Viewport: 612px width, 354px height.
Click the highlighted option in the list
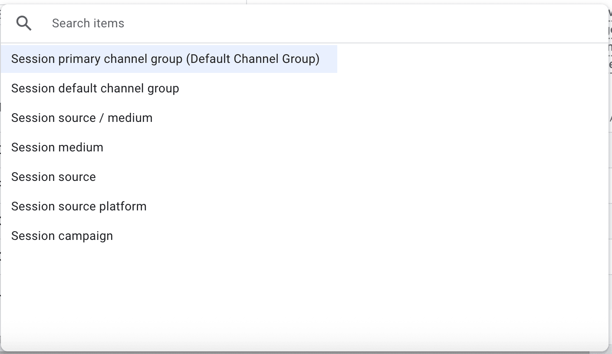click(x=165, y=59)
